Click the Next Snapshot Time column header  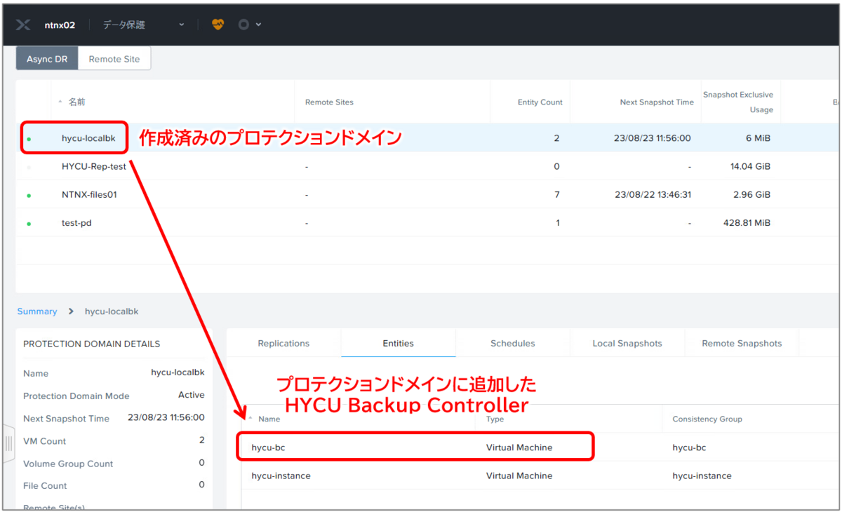(x=657, y=102)
